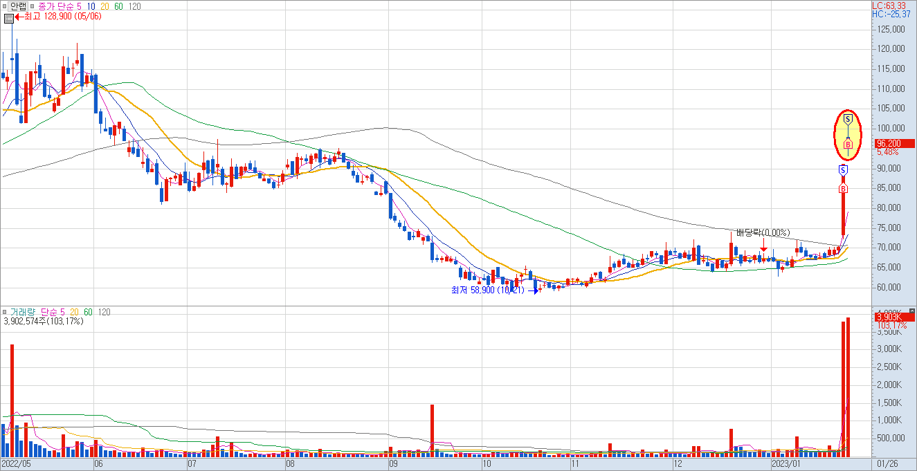This screenshot has width=917, height=471.
Task: Click the 최저 58,900 low label
Action: coord(488,291)
